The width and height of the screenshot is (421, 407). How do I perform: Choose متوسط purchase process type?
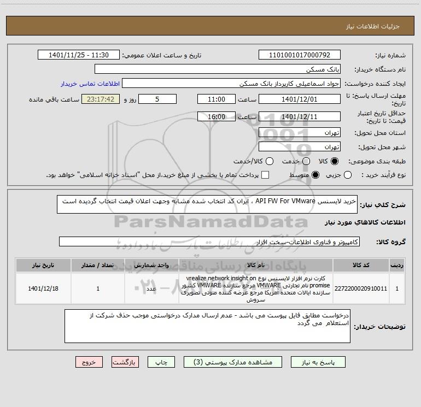[315, 175]
